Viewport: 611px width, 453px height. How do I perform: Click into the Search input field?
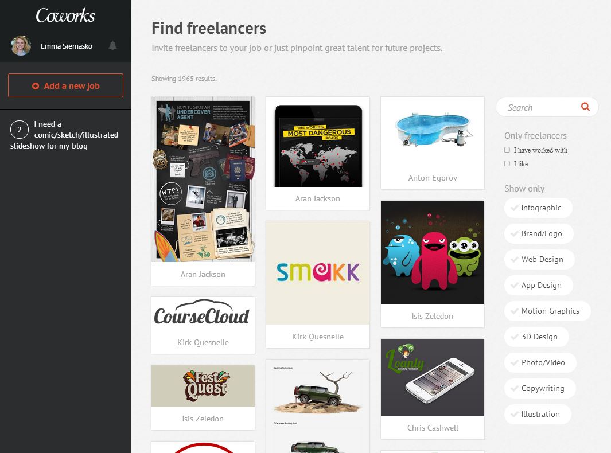point(539,107)
